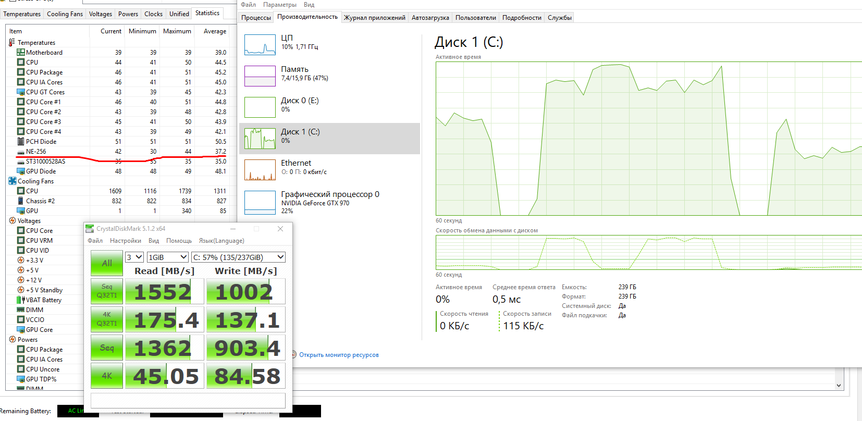Select the VBAT Battery voltage icon

coord(21,300)
